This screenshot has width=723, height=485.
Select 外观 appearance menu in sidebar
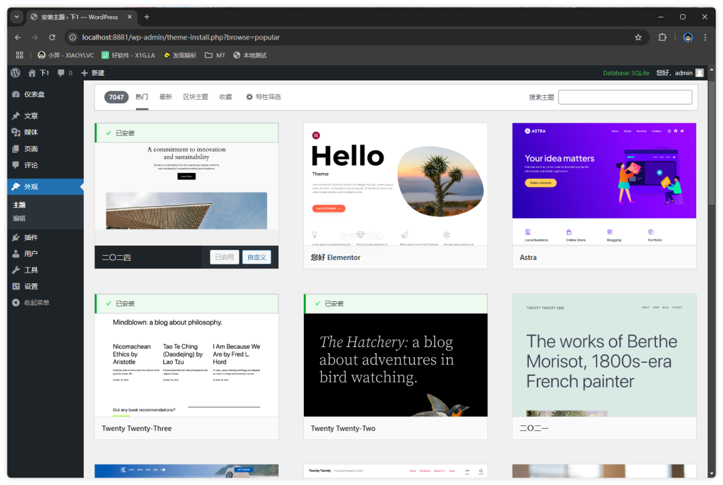(46, 186)
